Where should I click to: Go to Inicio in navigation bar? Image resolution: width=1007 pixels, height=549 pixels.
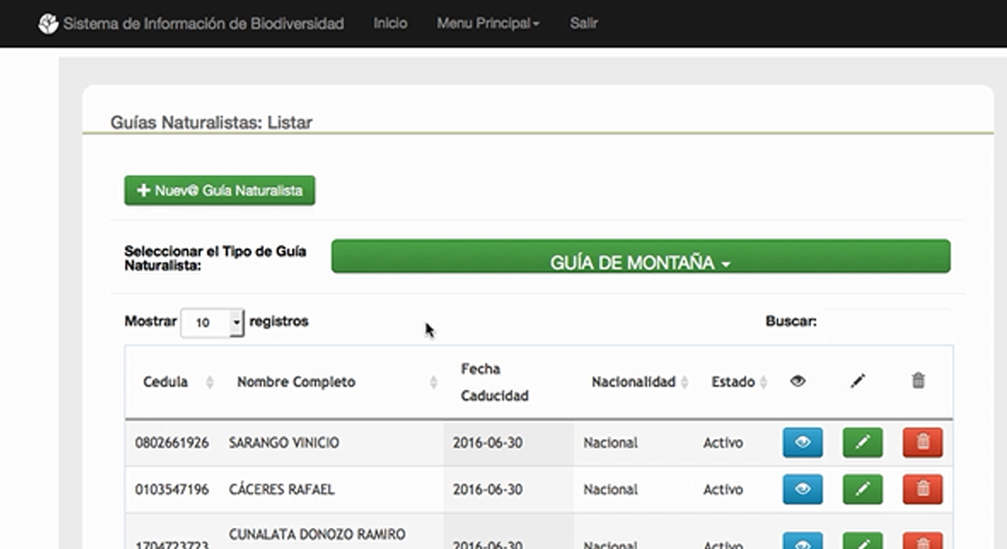coord(390,24)
